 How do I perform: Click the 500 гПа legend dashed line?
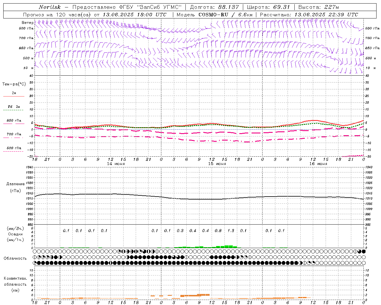click(13, 152)
